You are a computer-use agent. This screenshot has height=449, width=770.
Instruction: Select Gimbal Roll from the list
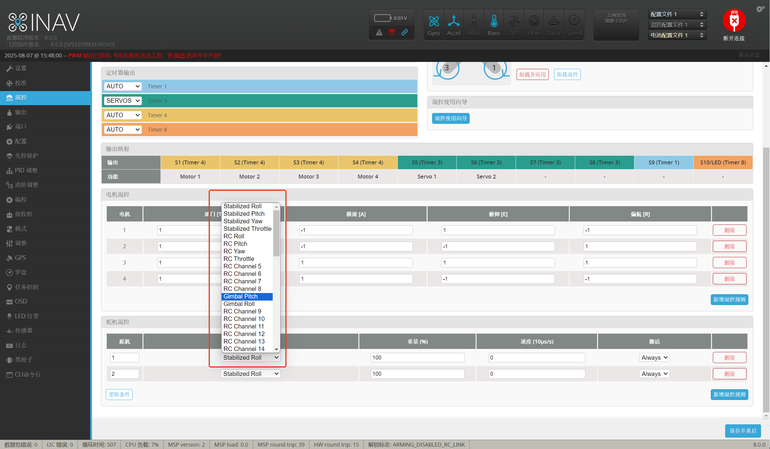(x=247, y=304)
